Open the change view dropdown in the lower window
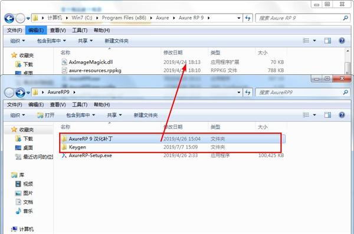The width and height of the screenshot is (354, 234). [x=314, y=115]
